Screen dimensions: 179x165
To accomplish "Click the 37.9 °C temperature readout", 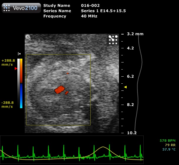I will 169,149.
